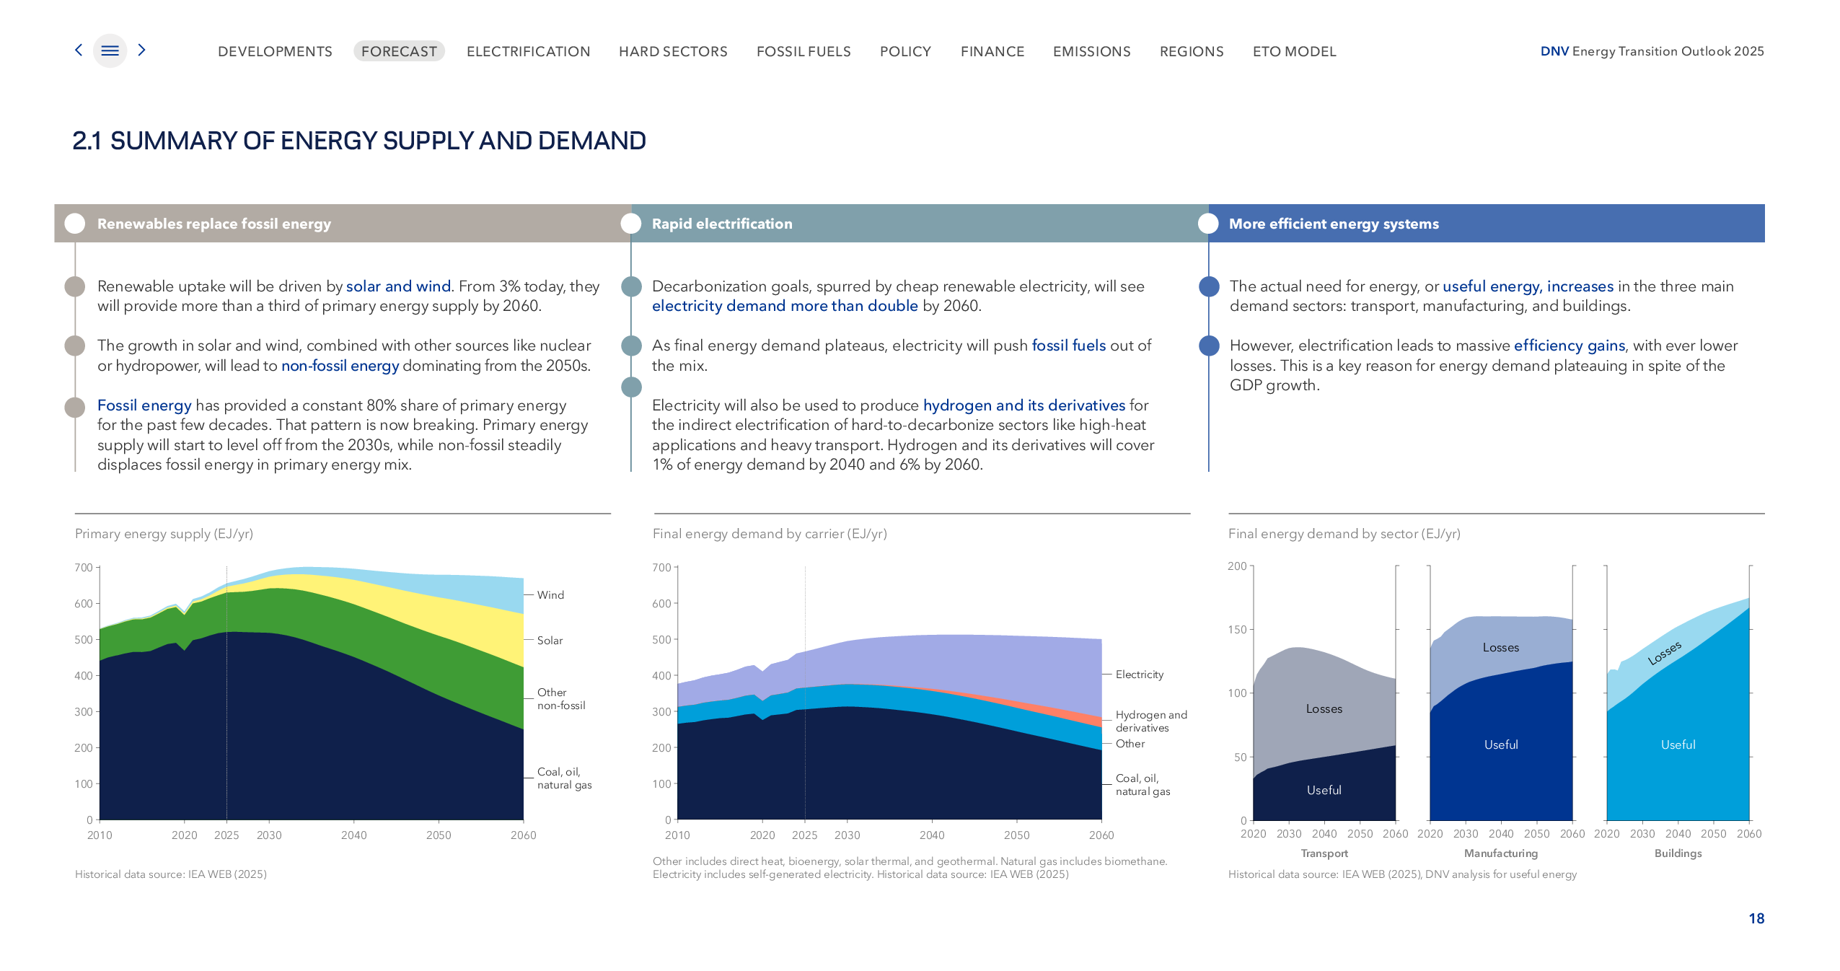
Task: Select the highlighted FORECAST tab
Action: coord(399,51)
